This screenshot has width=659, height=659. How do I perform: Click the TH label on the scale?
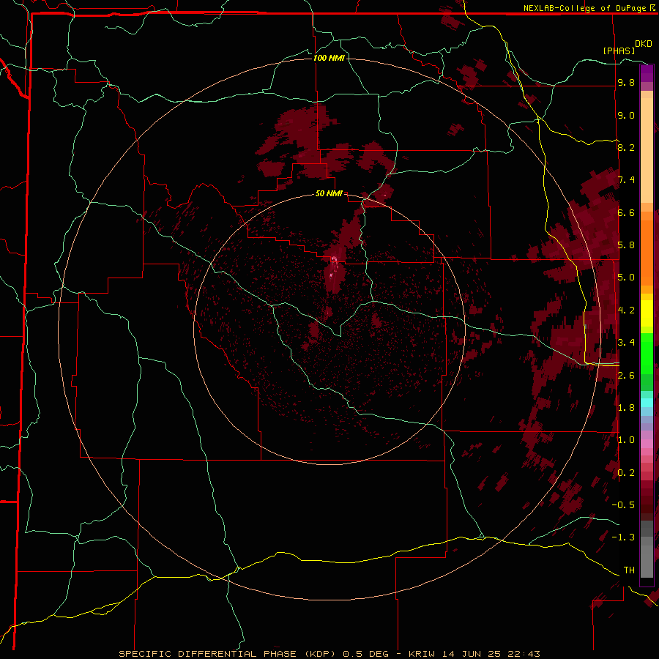pyautogui.click(x=629, y=570)
